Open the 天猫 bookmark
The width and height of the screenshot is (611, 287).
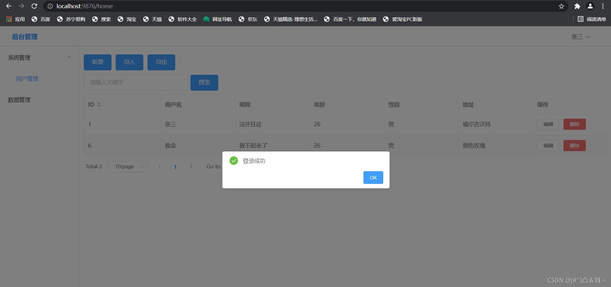152,19
